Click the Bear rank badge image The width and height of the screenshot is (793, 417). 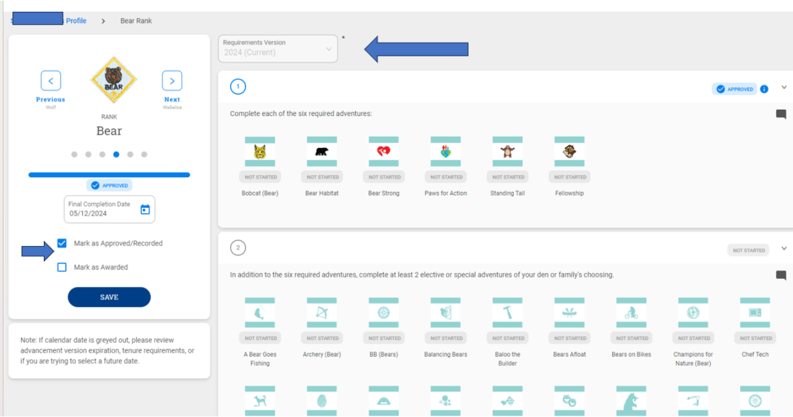click(x=113, y=79)
